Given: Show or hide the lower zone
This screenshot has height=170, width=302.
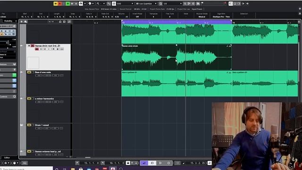Looking at the screenshot, I should pyautogui.click(x=235, y=4).
